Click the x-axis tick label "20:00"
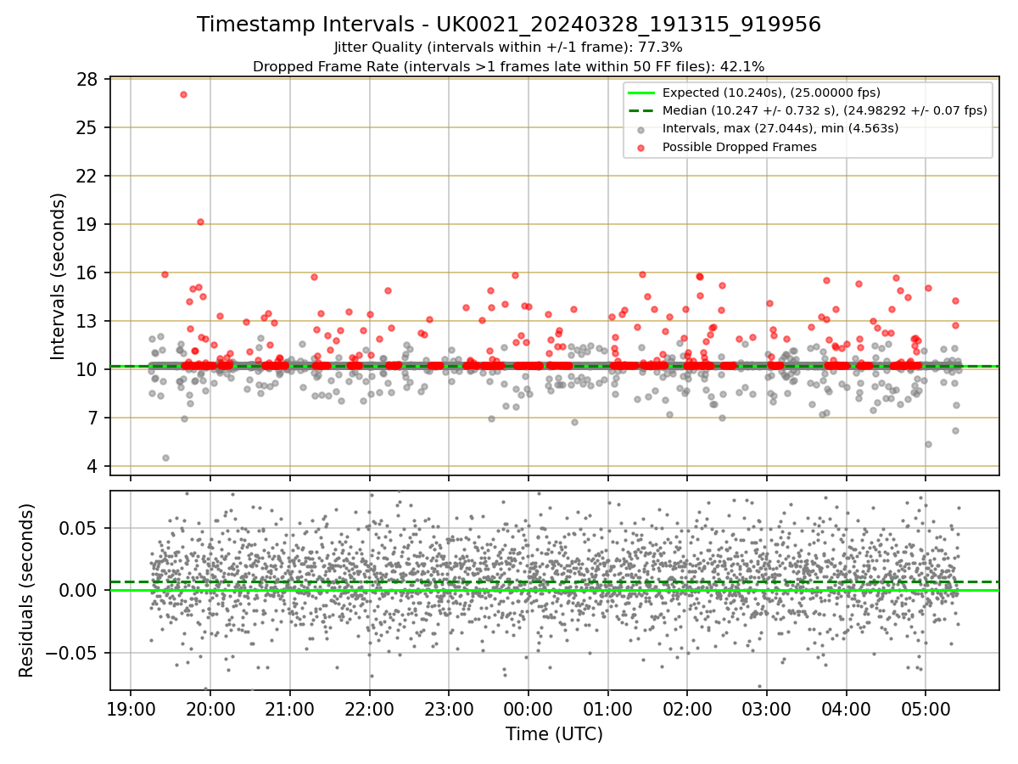This screenshot has width=1018, height=764. 210,709
